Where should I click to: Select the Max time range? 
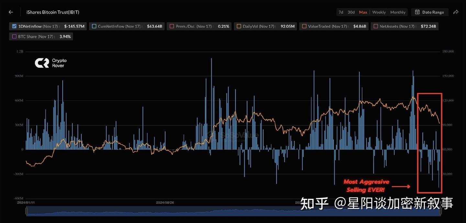pyautogui.click(x=363, y=12)
